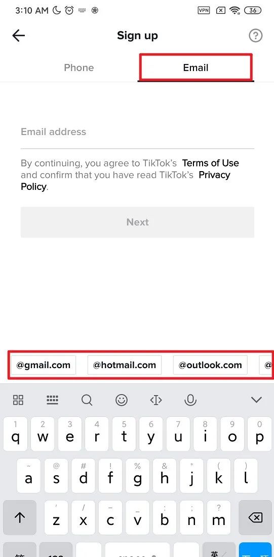This screenshot has width=274, height=557.
Task: Tap the keyboard search magnifier icon
Action: [x=87, y=400]
